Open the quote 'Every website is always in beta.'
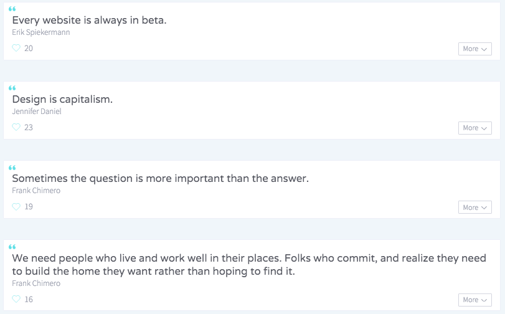 click(89, 20)
